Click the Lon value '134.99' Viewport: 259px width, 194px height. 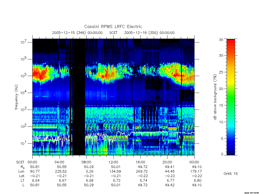click(115, 172)
